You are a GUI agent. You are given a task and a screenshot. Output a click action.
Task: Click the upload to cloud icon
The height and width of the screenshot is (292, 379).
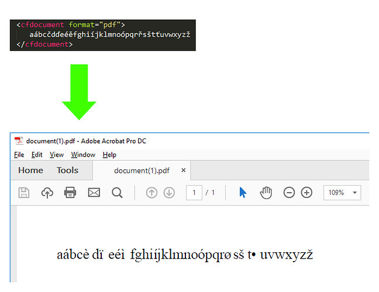tap(47, 193)
